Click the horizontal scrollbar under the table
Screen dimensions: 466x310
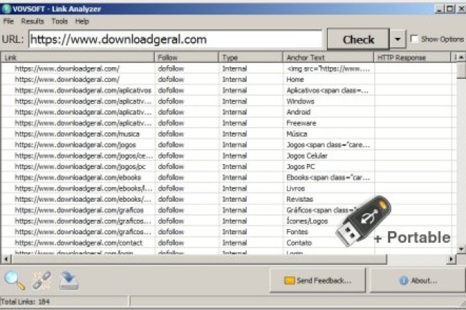coord(215,258)
